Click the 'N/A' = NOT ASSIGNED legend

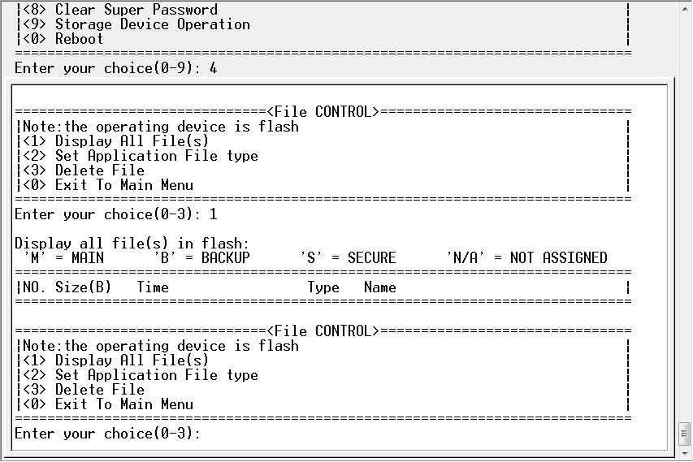(526, 258)
